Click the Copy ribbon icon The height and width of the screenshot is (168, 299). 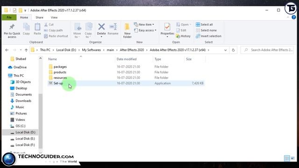pos(26,29)
